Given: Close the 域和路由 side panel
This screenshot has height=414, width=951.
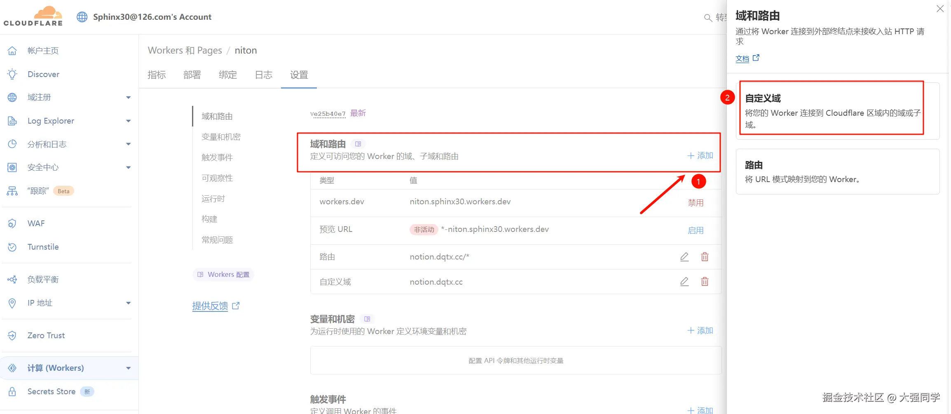Looking at the screenshot, I should (x=940, y=9).
